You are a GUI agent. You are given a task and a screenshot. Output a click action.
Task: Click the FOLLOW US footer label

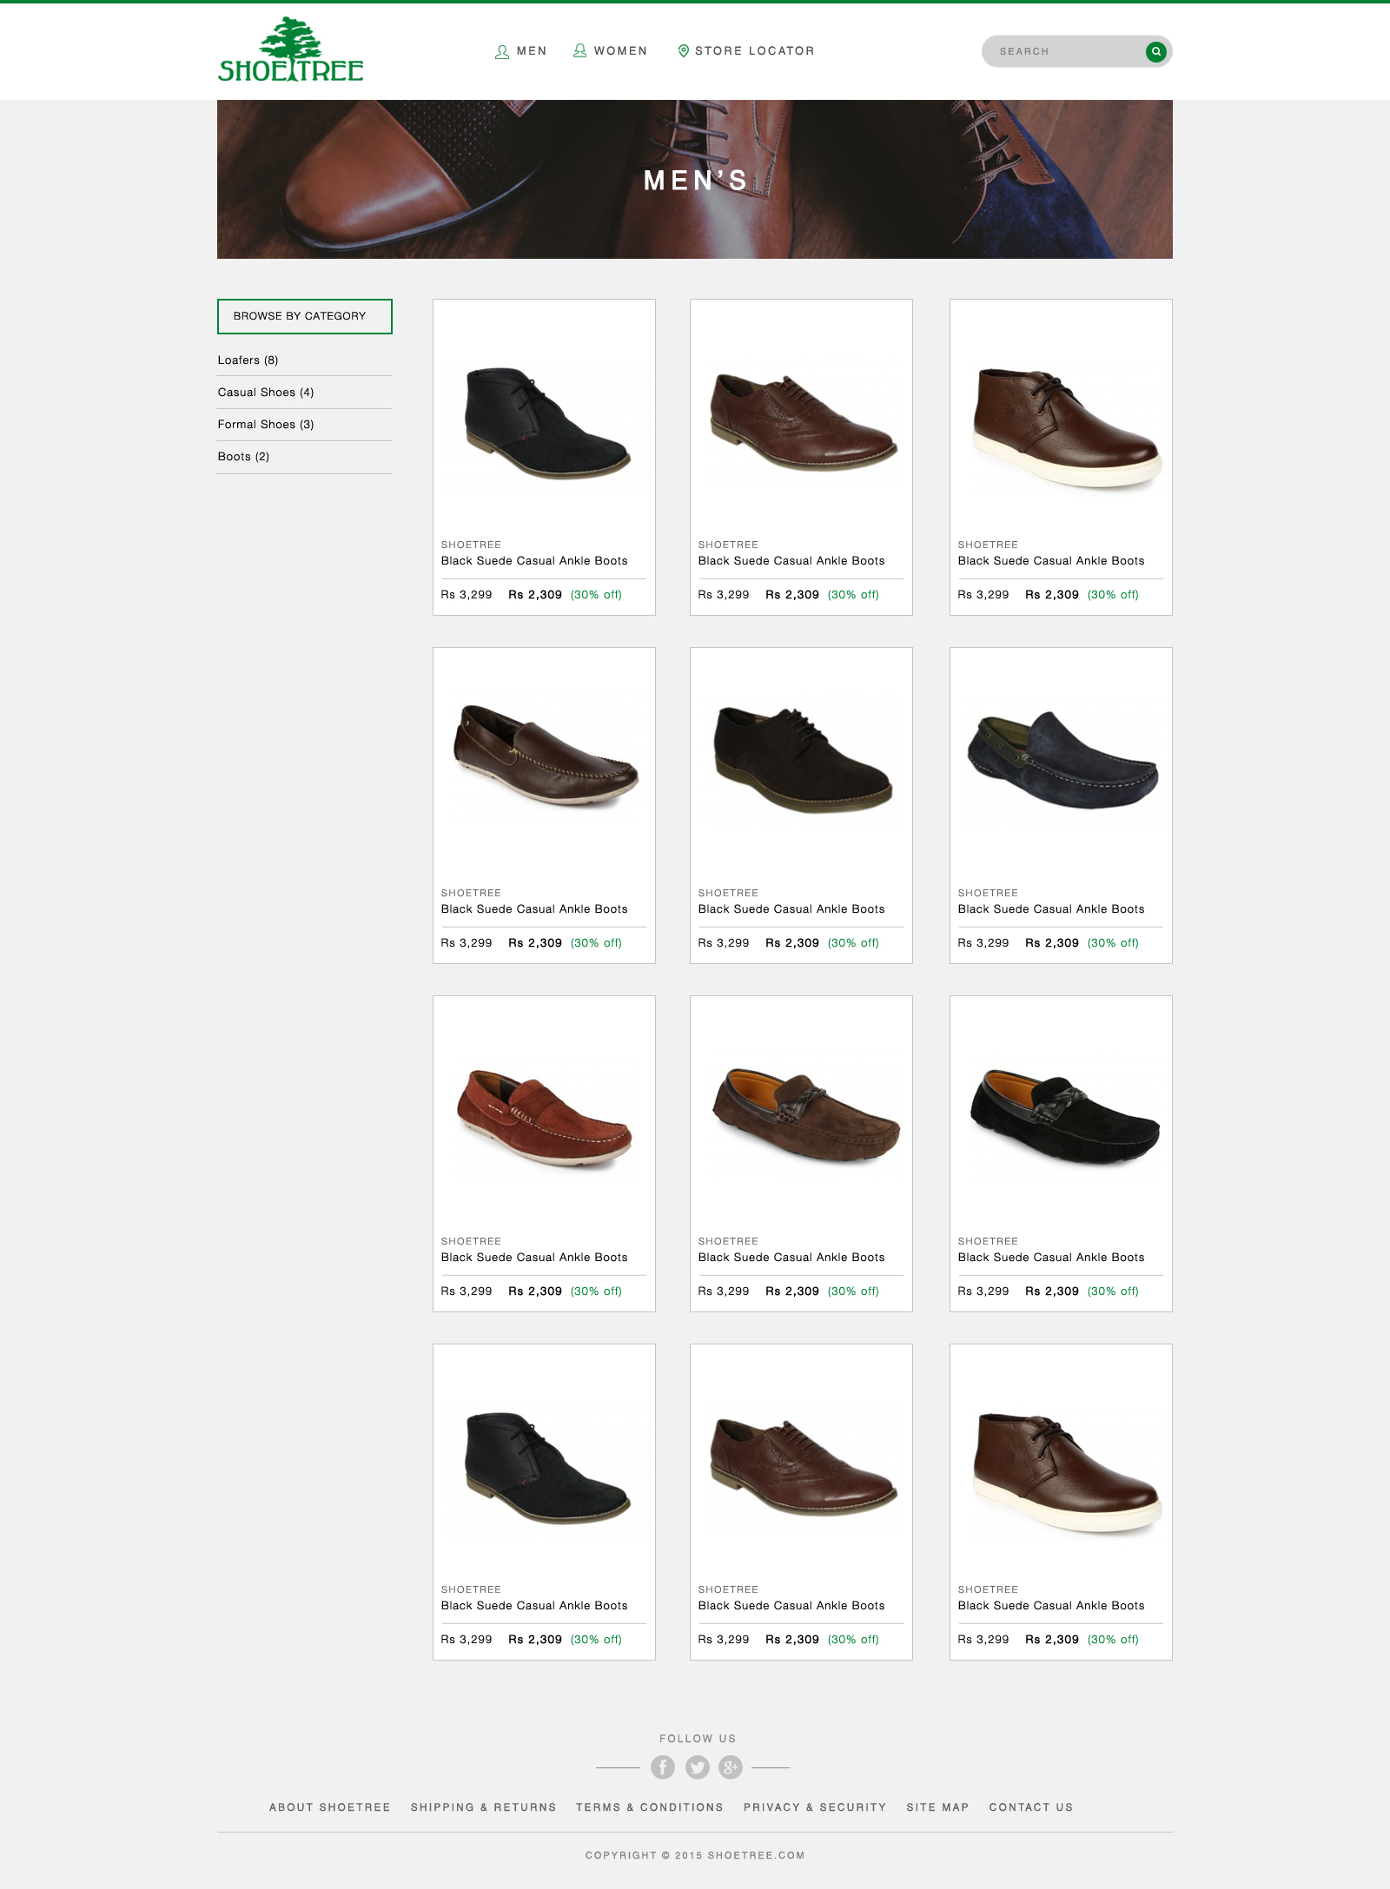[698, 1739]
